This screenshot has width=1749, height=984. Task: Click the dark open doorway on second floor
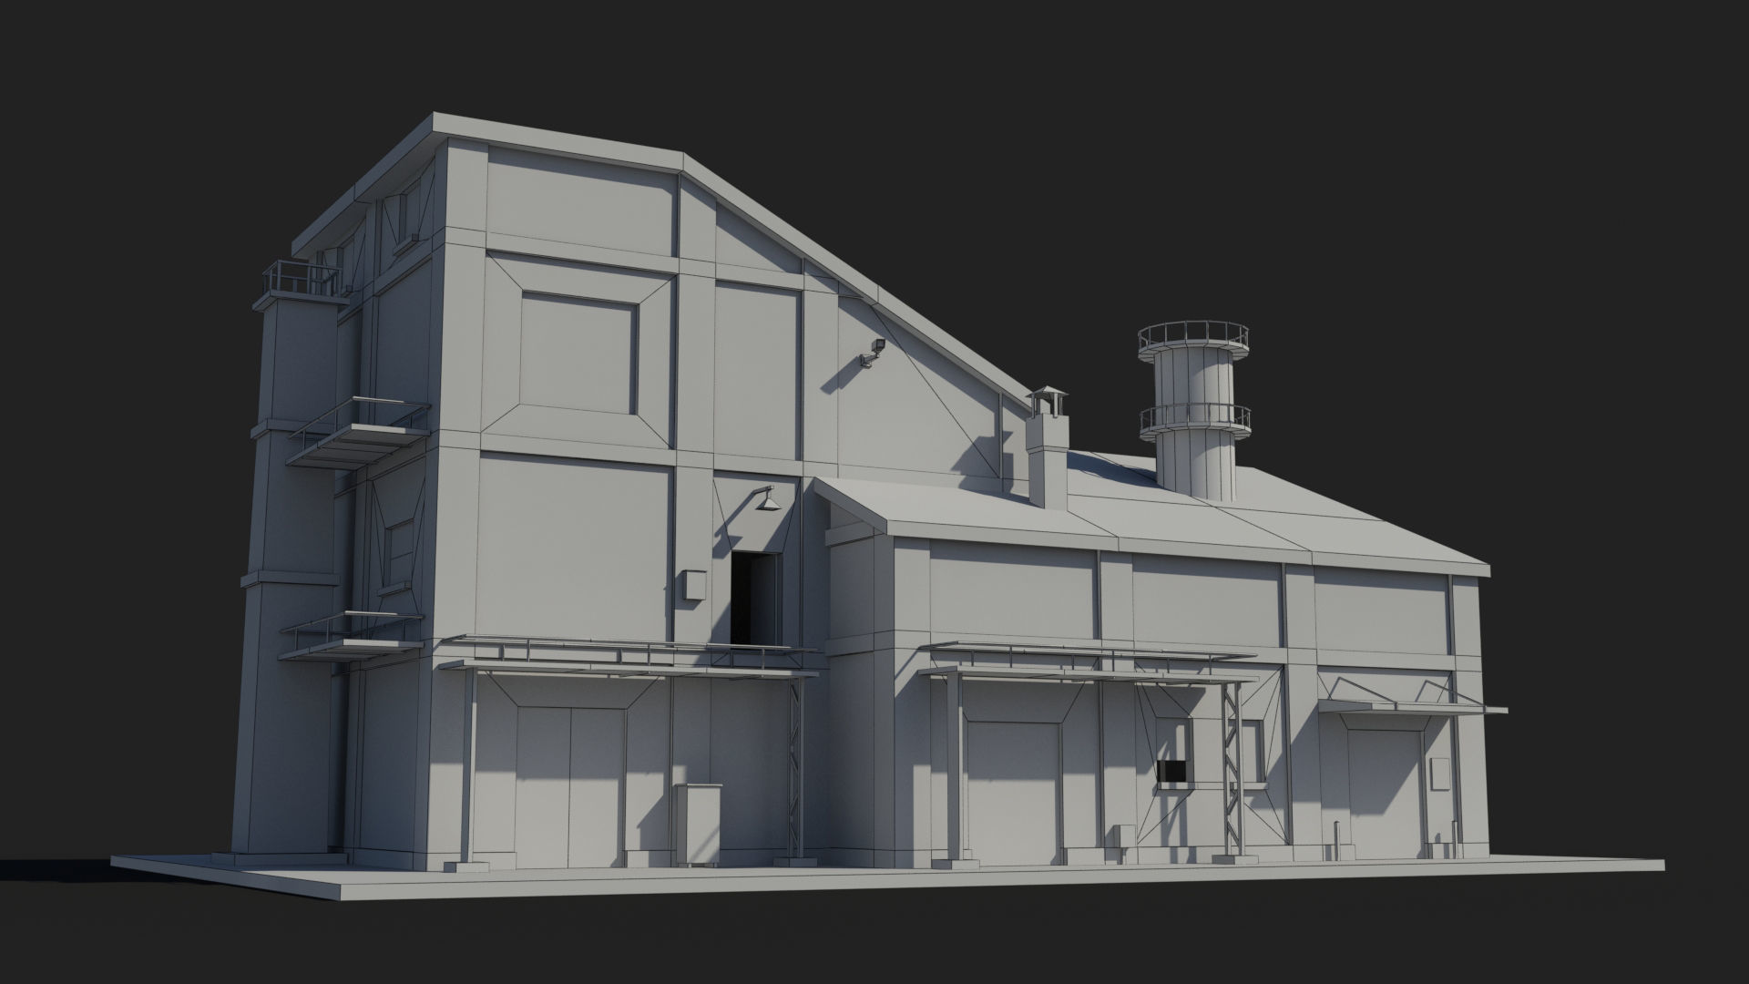[x=754, y=597]
